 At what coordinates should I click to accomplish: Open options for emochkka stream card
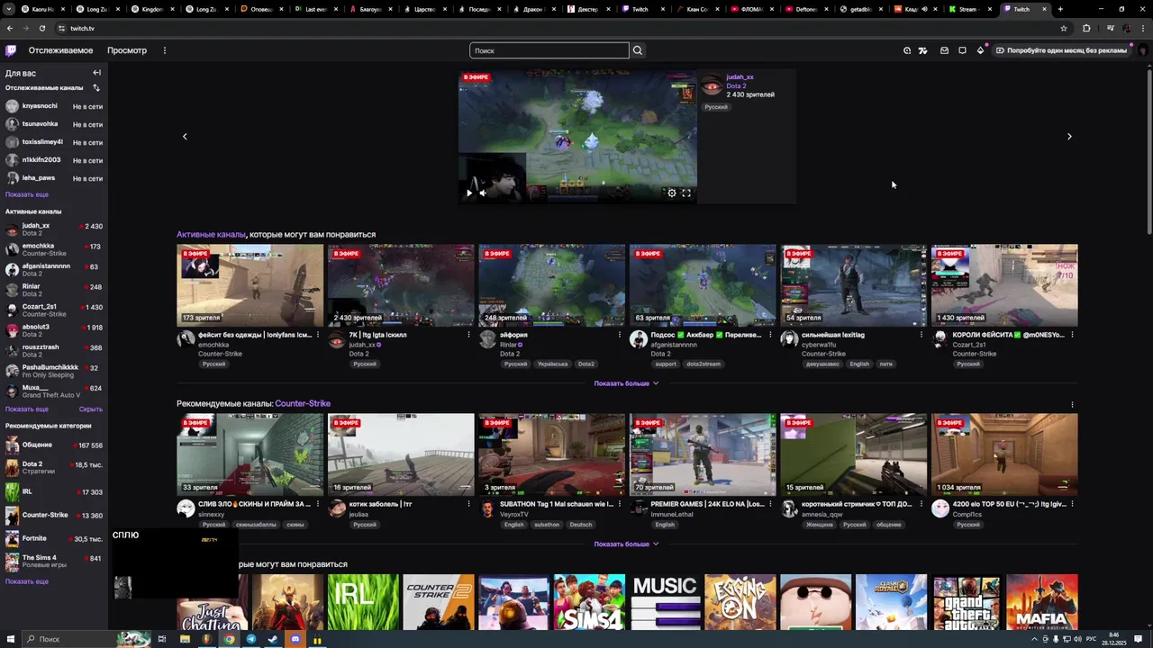(317, 335)
